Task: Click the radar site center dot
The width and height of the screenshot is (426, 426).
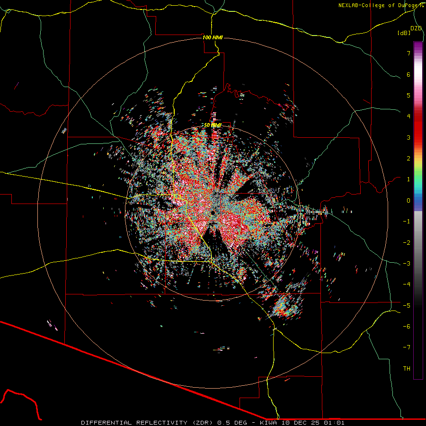Action: point(213,213)
